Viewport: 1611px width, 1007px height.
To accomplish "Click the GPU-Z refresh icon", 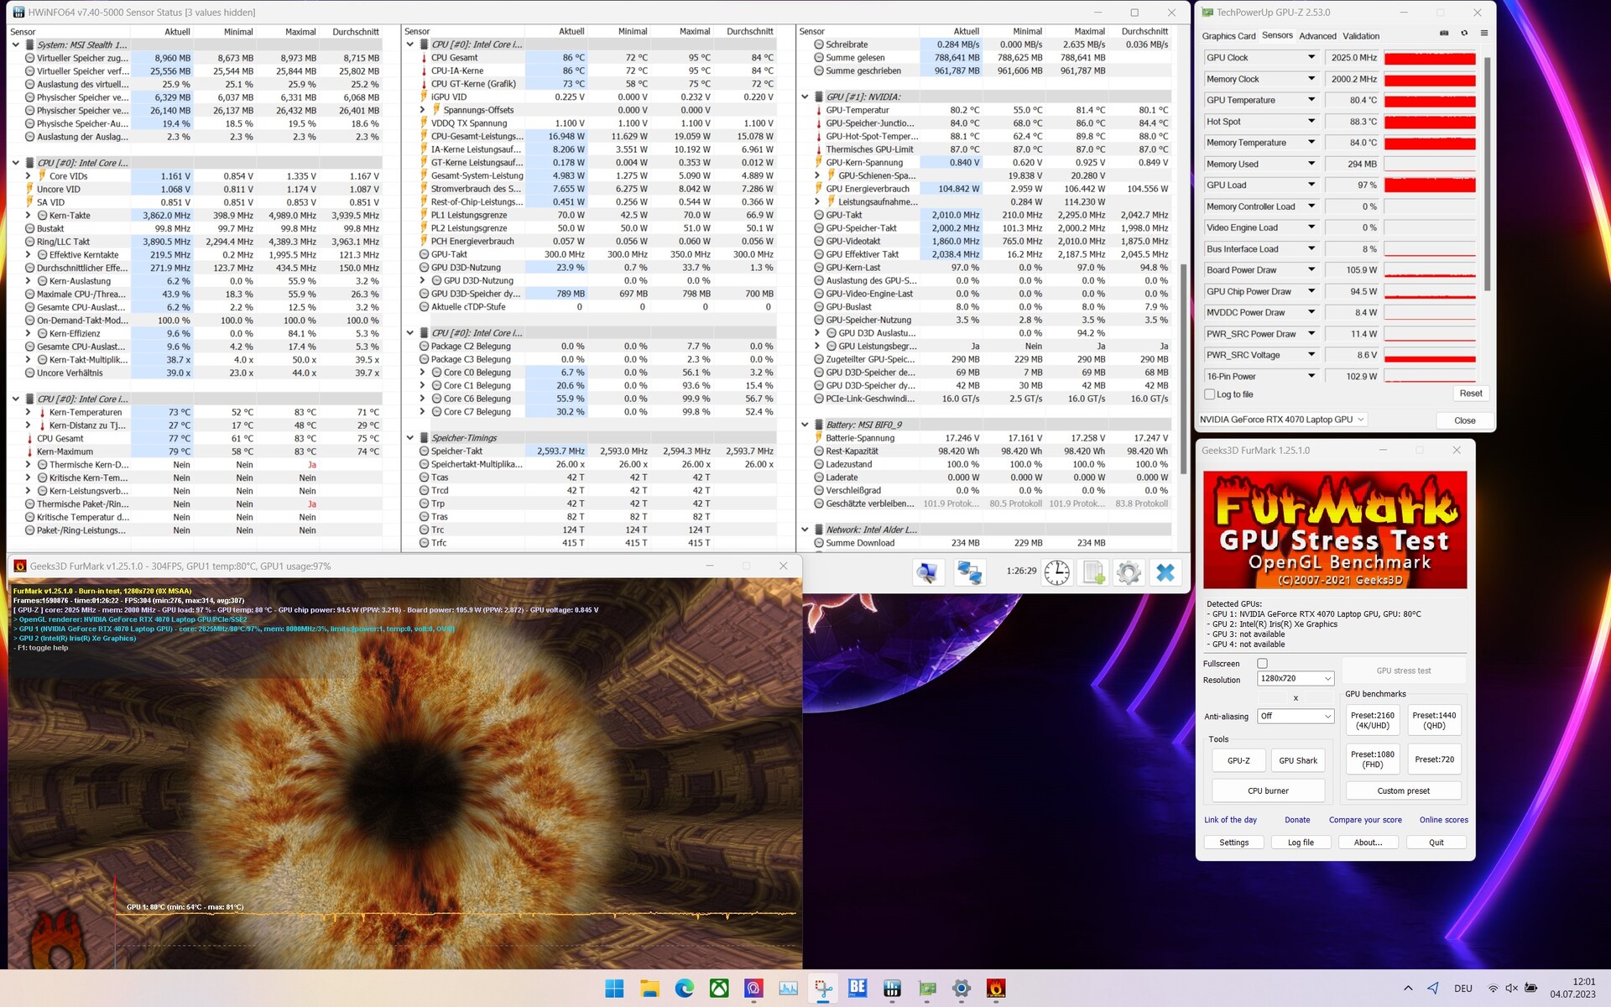I will pos(1464,34).
